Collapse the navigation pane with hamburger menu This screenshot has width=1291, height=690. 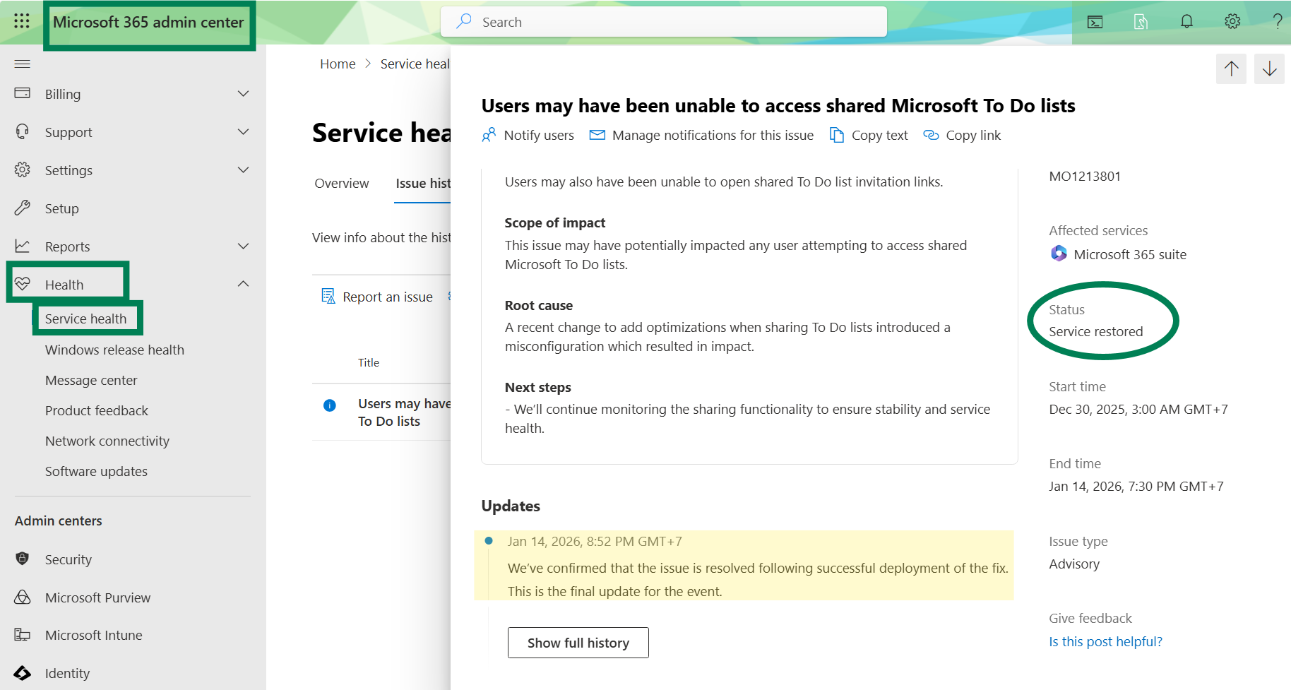click(22, 64)
